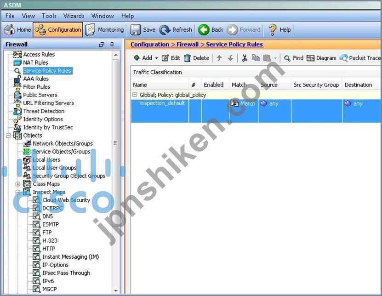This screenshot has height=296, width=382.
Task: Open Instant Messaging (IM) inspect map
Action: coord(71,256)
